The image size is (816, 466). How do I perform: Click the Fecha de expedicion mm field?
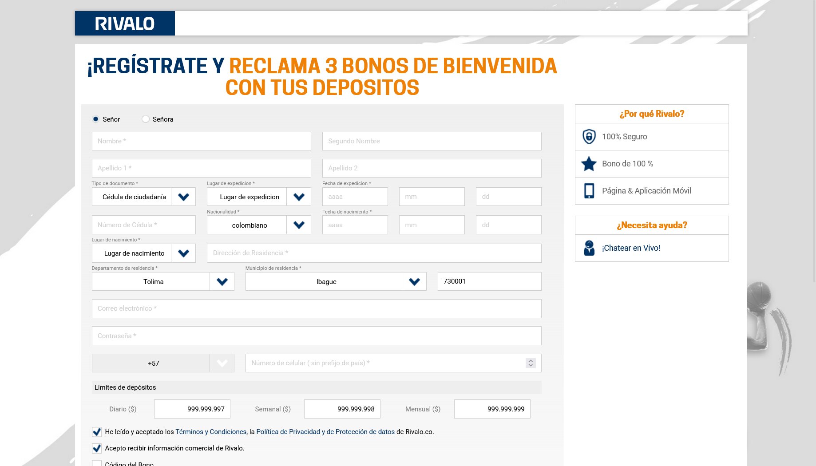[x=432, y=197]
